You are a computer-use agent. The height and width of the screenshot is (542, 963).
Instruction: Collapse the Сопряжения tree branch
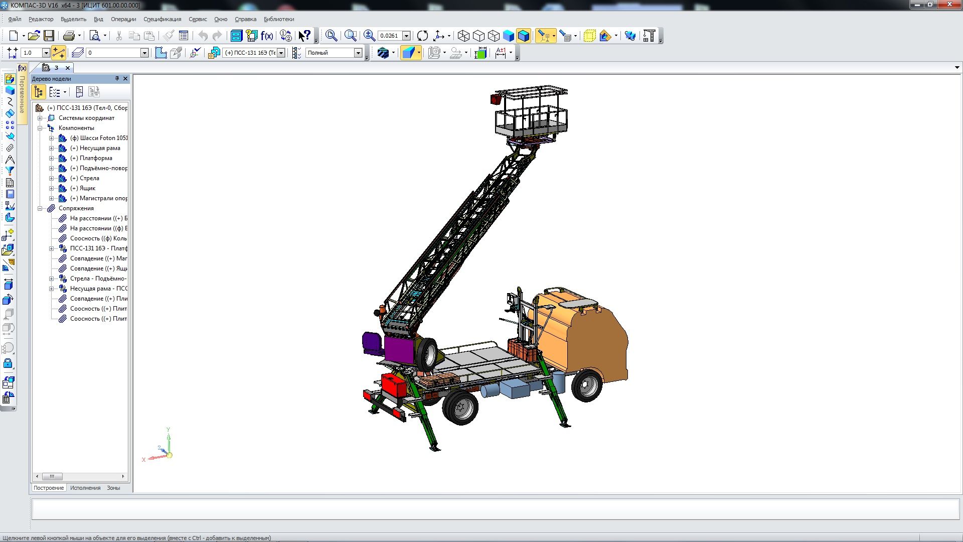pyautogui.click(x=40, y=208)
